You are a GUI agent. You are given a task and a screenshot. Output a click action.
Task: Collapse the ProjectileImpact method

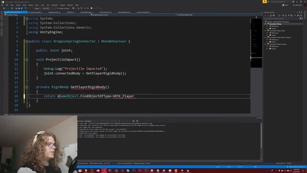click(x=27, y=60)
